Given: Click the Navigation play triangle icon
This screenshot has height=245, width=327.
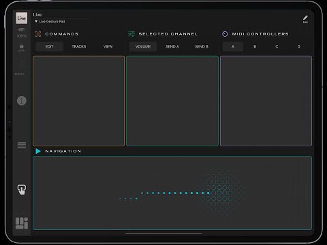Looking at the screenshot, I should pos(38,151).
